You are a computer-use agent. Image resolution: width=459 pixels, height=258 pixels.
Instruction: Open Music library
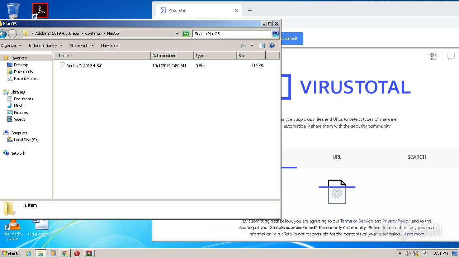pyautogui.click(x=19, y=106)
